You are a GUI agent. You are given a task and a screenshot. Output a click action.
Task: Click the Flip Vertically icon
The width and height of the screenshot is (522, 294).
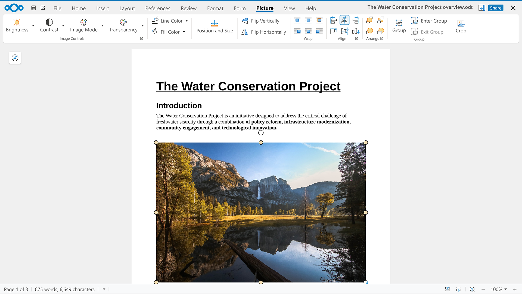coord(245,21)
